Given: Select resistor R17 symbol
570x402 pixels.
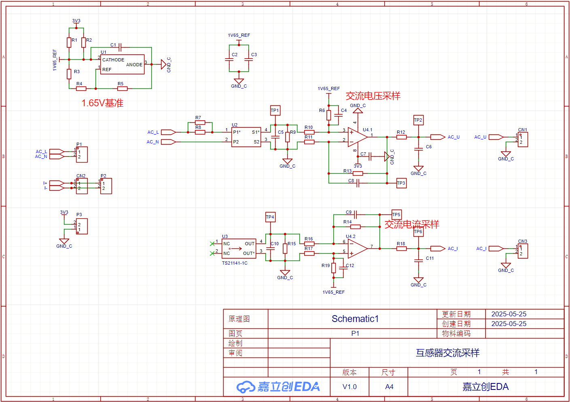Looking at the screenshot, I should coord(309,253).
